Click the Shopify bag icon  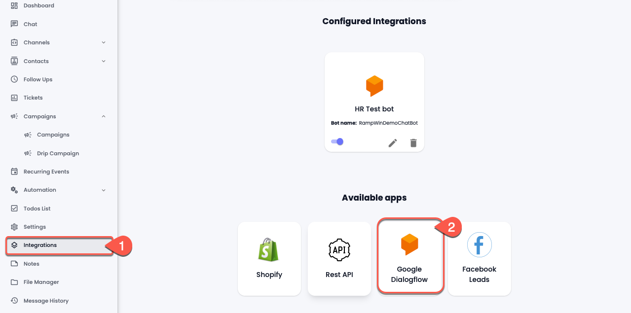click(269, 249)
